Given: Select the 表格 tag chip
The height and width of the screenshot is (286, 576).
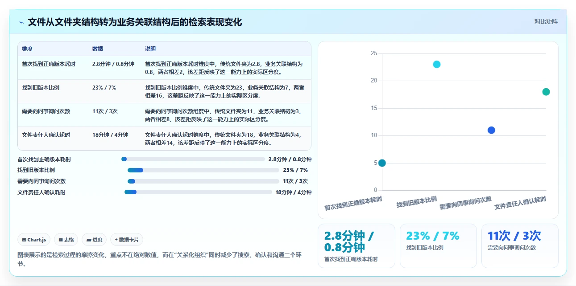Looking at the screenshot, I should (66, 240).
